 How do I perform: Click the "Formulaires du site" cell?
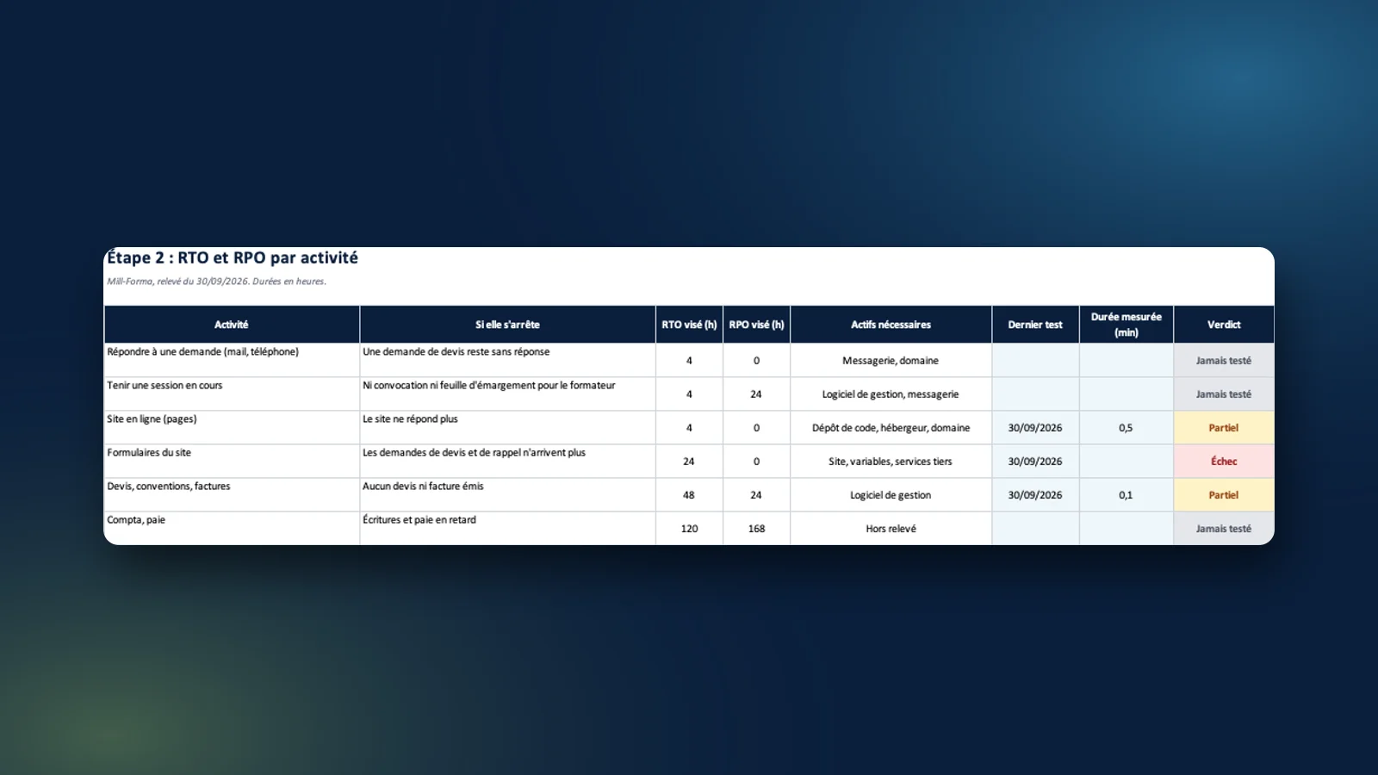tap(232, 461)
